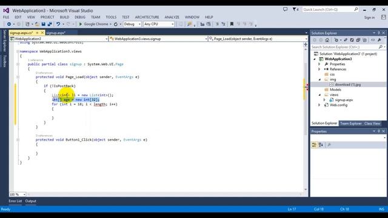Open the notifications flag icon

click(295, 10)
